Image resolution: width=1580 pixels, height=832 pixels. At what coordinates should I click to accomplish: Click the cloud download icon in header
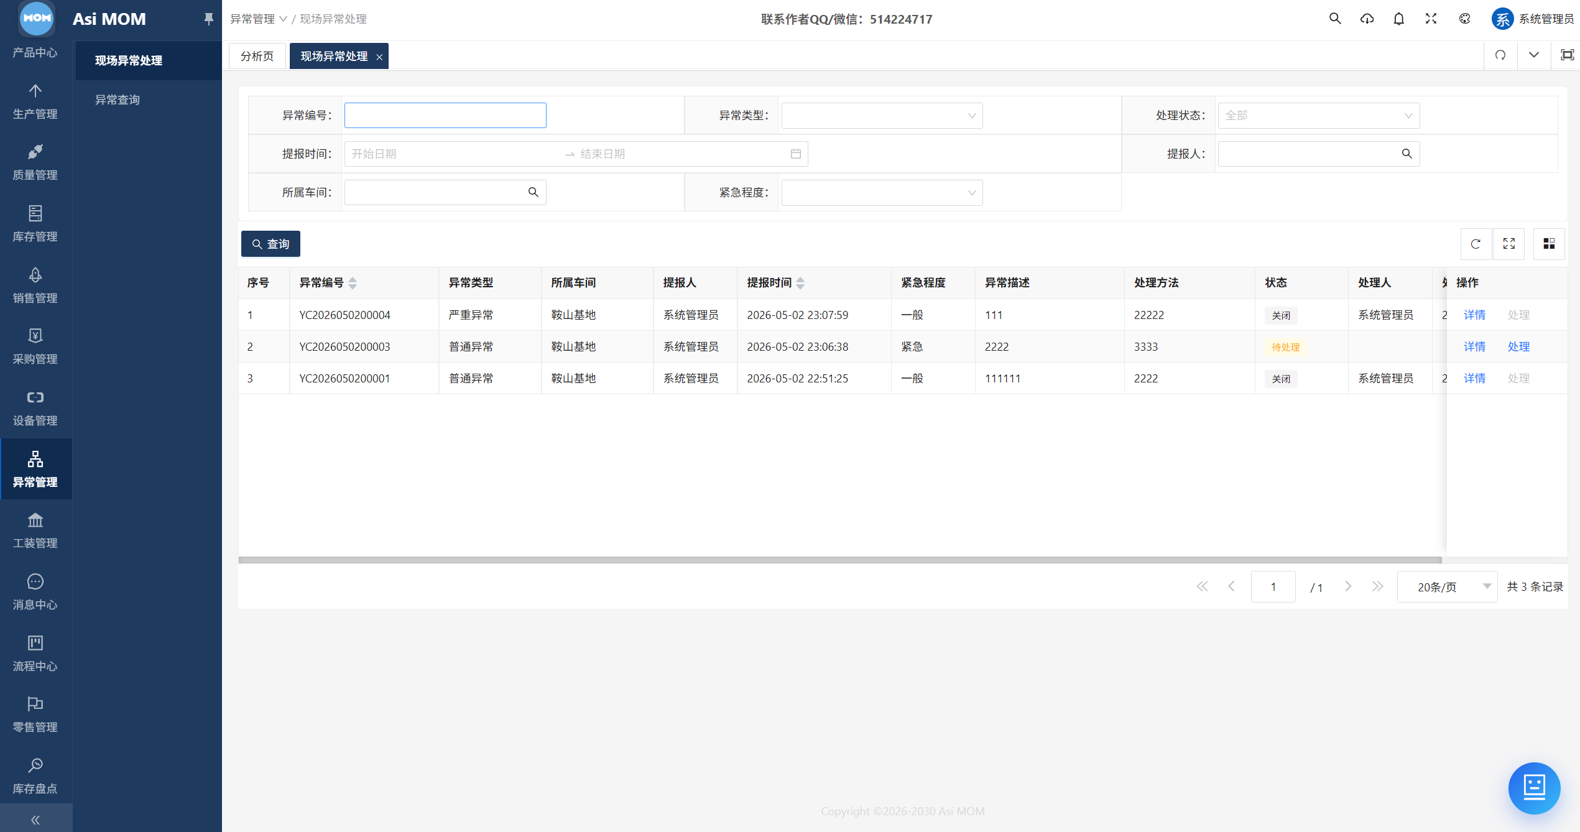tap(1367, 19)
